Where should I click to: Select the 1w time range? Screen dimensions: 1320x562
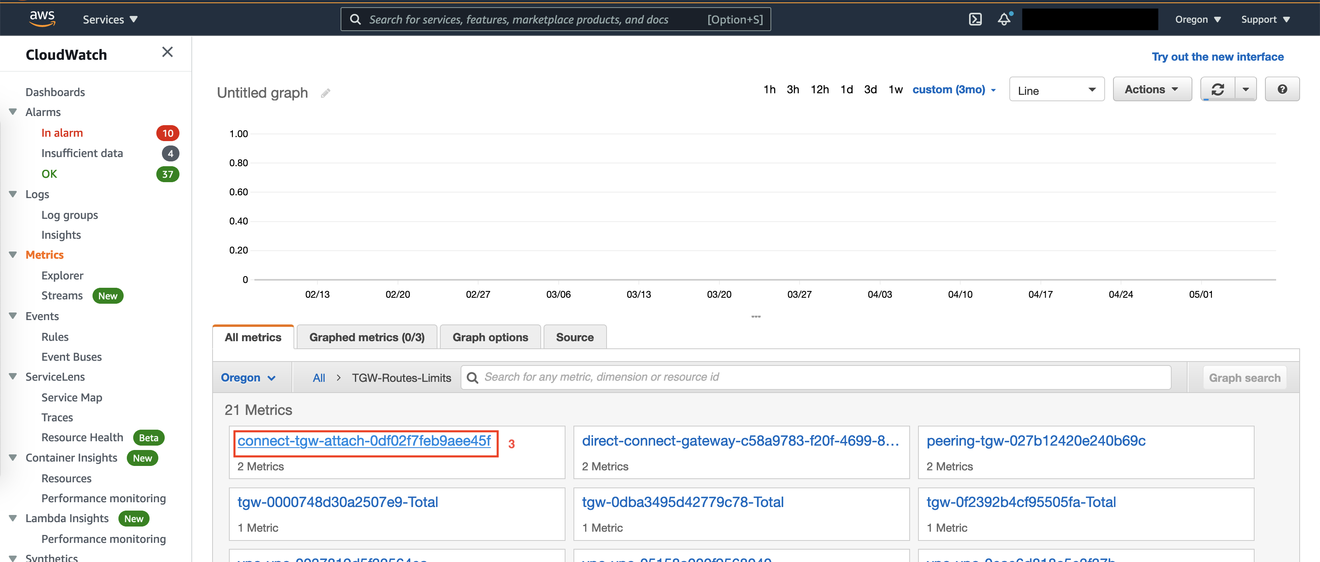click(x=895, y=90)
